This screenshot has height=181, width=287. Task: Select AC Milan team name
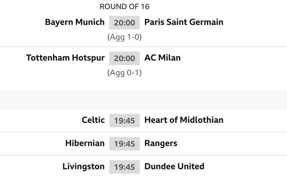[x=162, y=58]
